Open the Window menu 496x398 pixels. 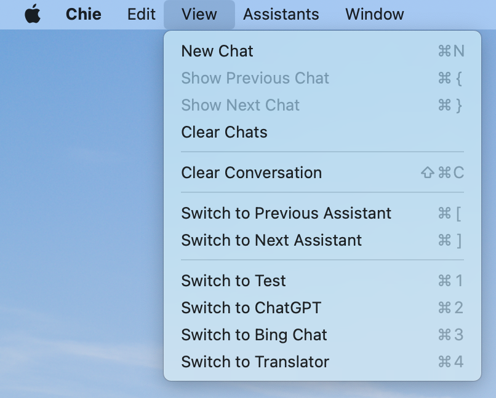pos(375,14)
